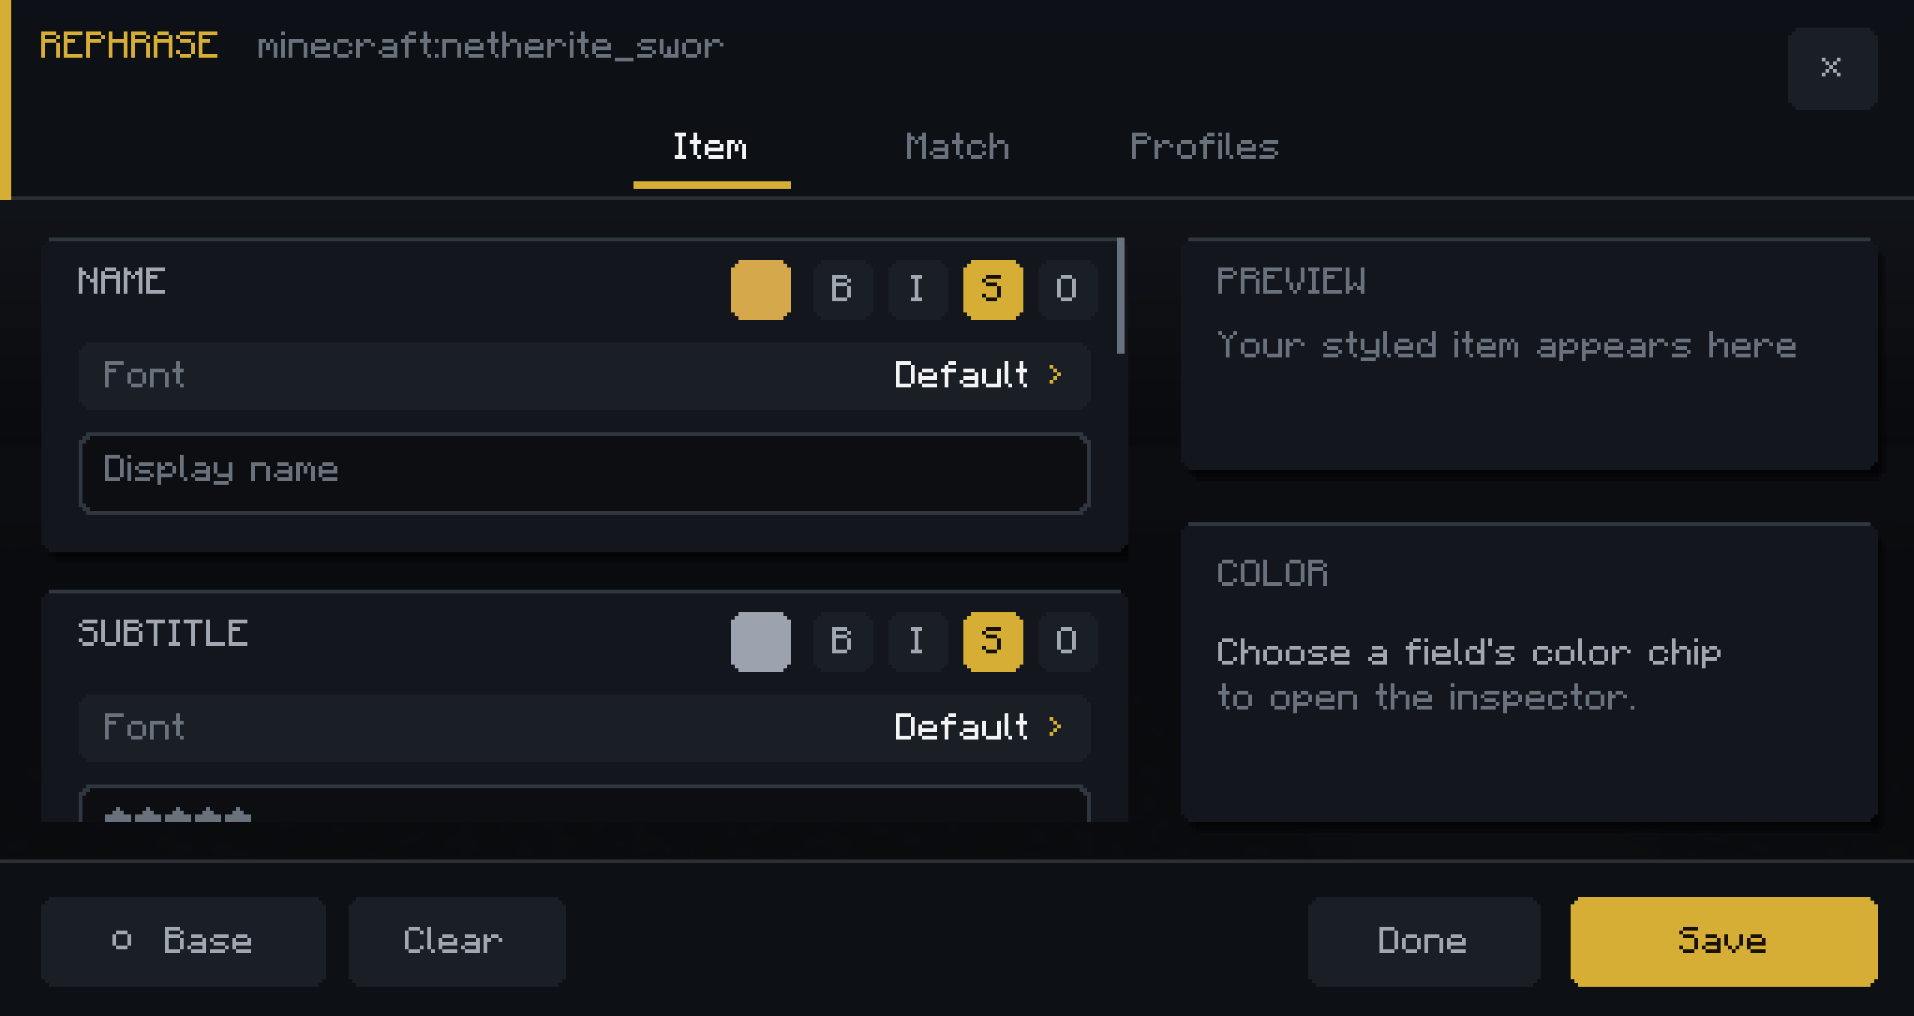The height and width of the screenshot is (1016, 1914).
Task: Toggle the active S style in the Name row
Action: [993, 289]
